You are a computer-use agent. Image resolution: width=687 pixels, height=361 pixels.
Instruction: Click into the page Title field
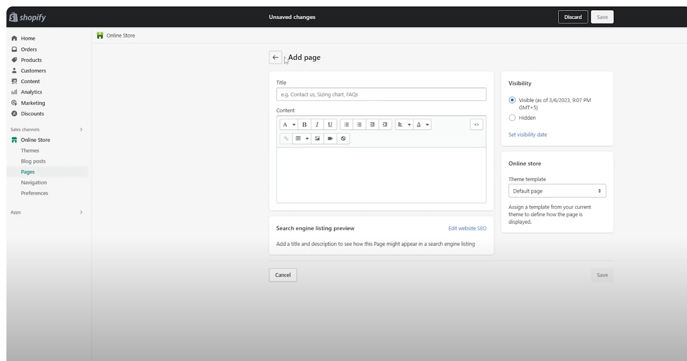tap(381, 95)
